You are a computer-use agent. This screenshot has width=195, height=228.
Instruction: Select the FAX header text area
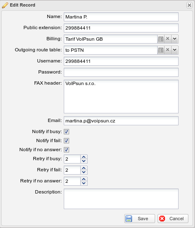point(121,97)
